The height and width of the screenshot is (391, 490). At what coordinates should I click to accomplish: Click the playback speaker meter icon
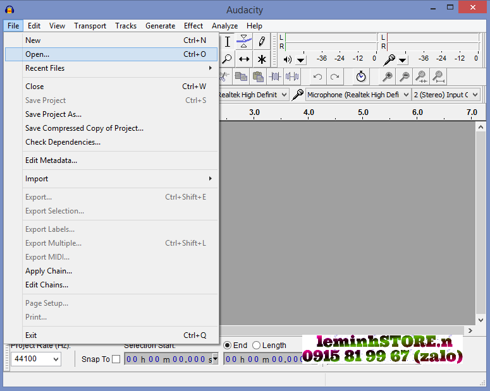[x=288, y=59]
